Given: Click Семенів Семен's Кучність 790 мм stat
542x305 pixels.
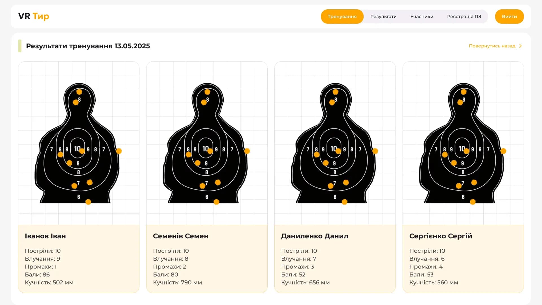Looking at the screenshot, I should click(177, 282).
